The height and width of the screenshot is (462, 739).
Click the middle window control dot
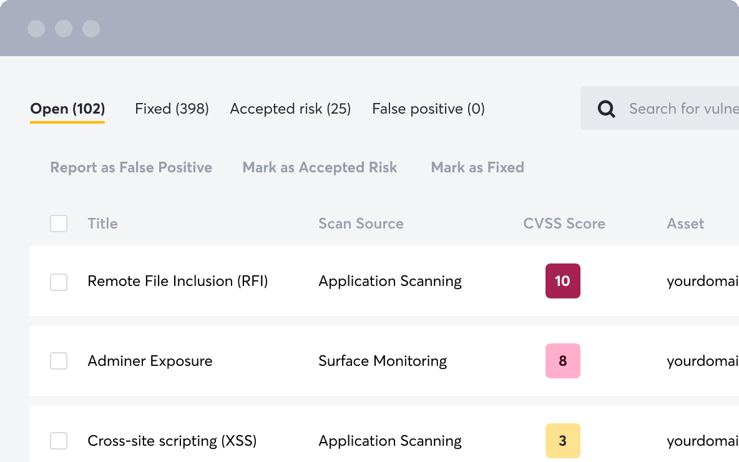point(64,28)
